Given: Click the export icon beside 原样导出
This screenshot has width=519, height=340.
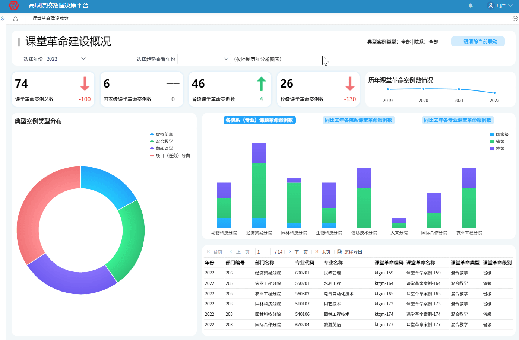Looking at the screenshot, I should click(339, 252).
